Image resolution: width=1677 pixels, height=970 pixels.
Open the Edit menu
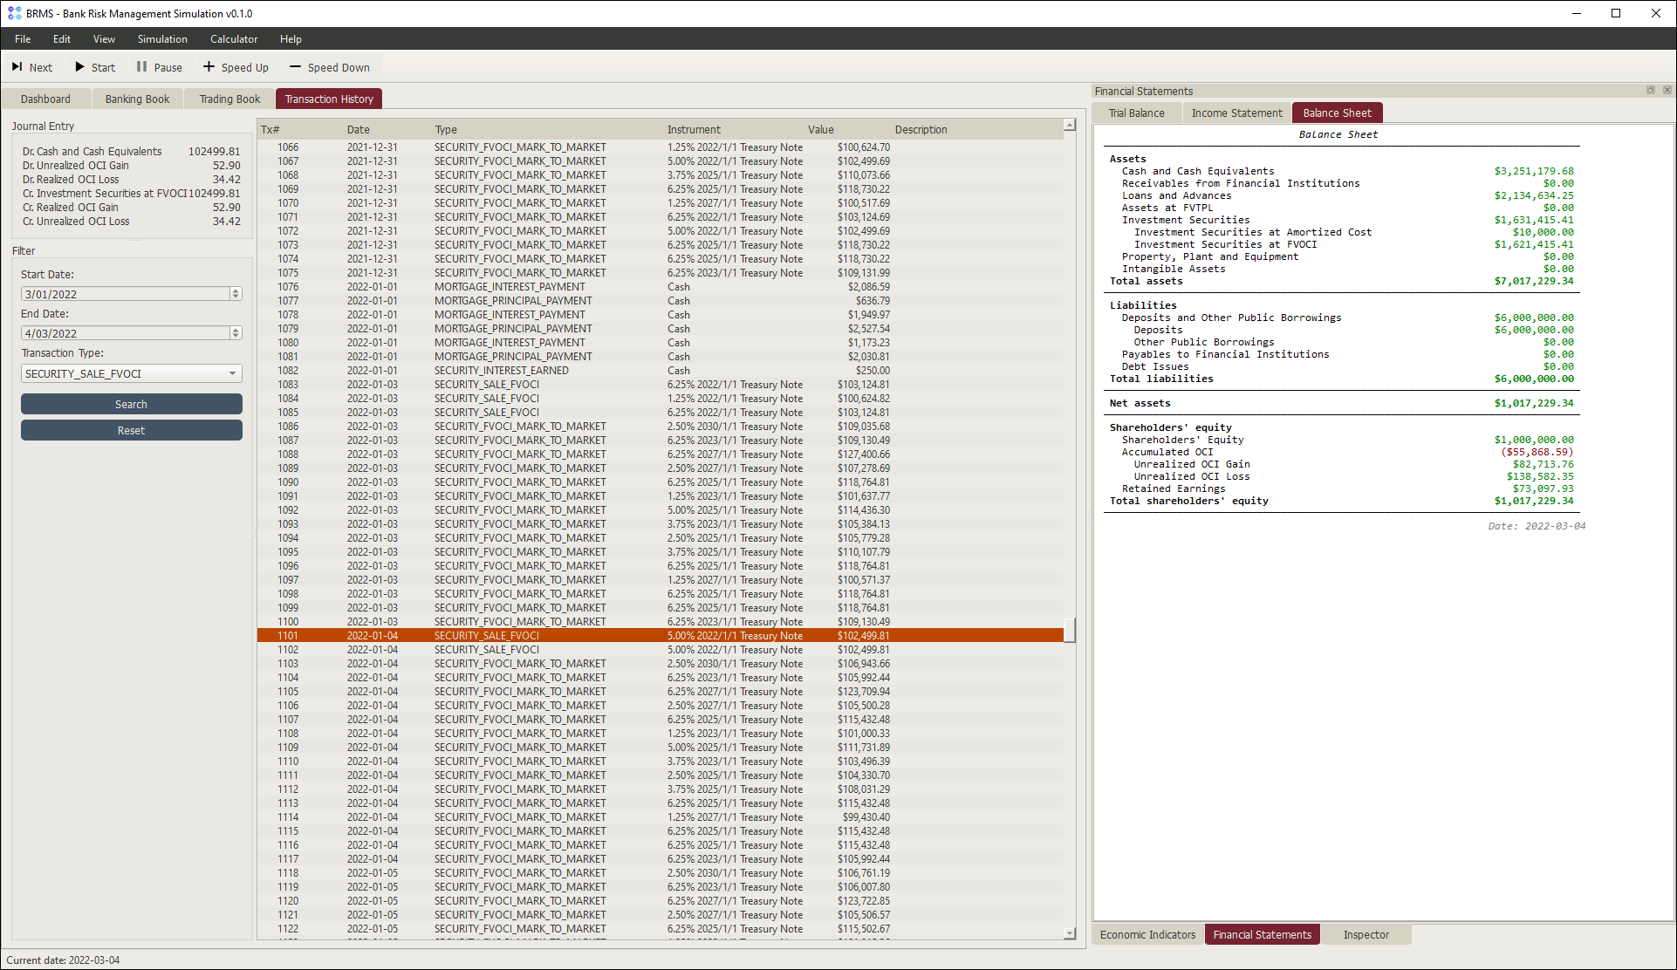coord(62,39)
